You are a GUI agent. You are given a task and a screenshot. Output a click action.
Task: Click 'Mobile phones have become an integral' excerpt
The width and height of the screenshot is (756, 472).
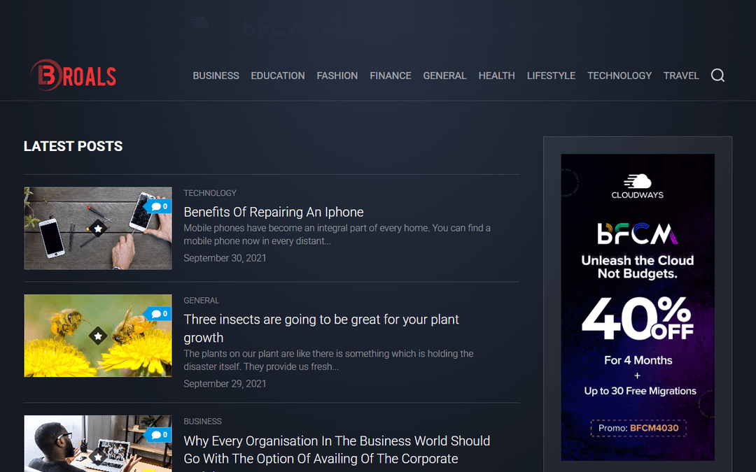tap(337, 234)
